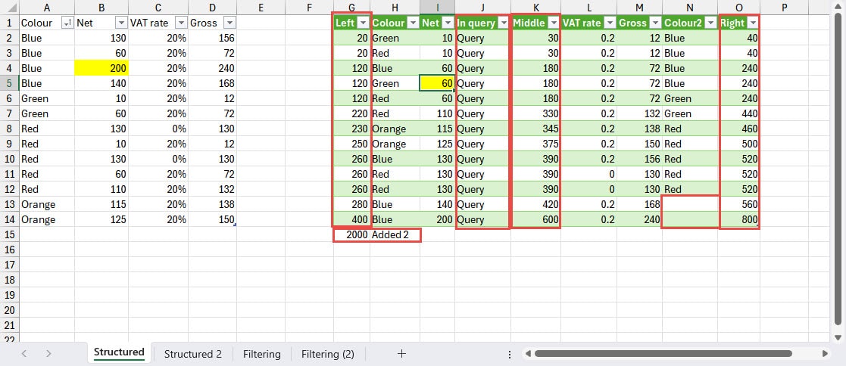Click the next sheet navigation arrow
Image resolution: width=846 pixels, height=366 pixels.
click(x=48, y=354)
